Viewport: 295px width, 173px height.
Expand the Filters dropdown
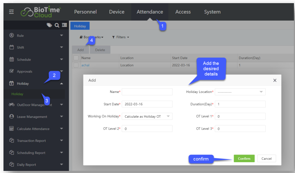[121, 37]
